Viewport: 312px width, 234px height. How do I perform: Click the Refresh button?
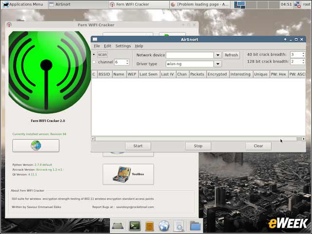231,55
